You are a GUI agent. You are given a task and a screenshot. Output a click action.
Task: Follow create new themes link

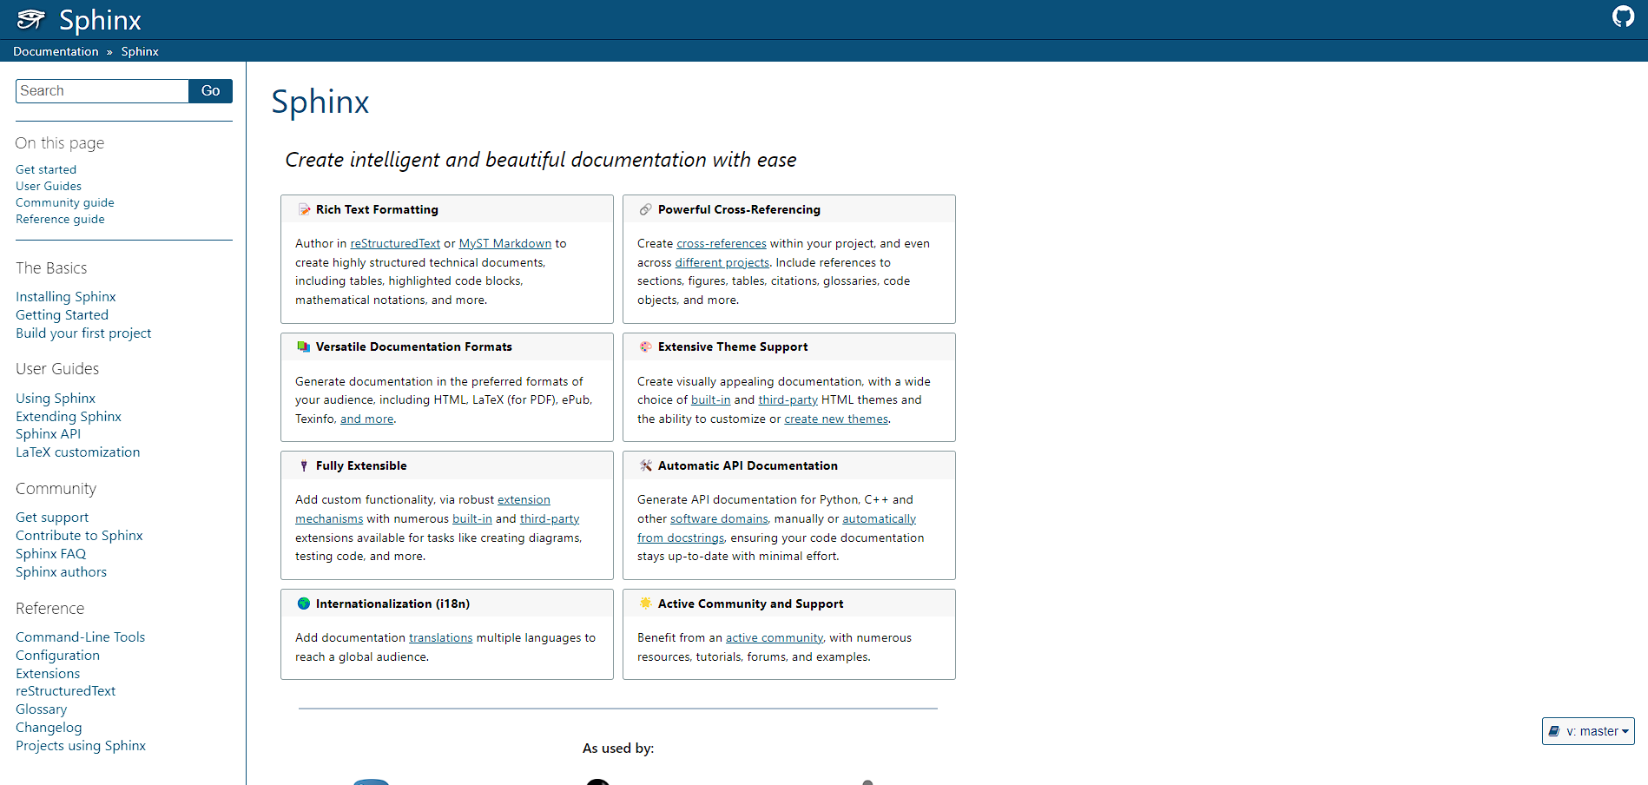pos(836,419)
